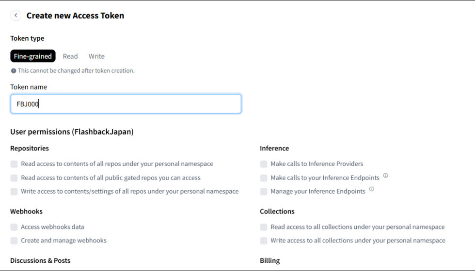Switch to the Read token type
Viewport: 475px width, 271px height.
point(70,56)
